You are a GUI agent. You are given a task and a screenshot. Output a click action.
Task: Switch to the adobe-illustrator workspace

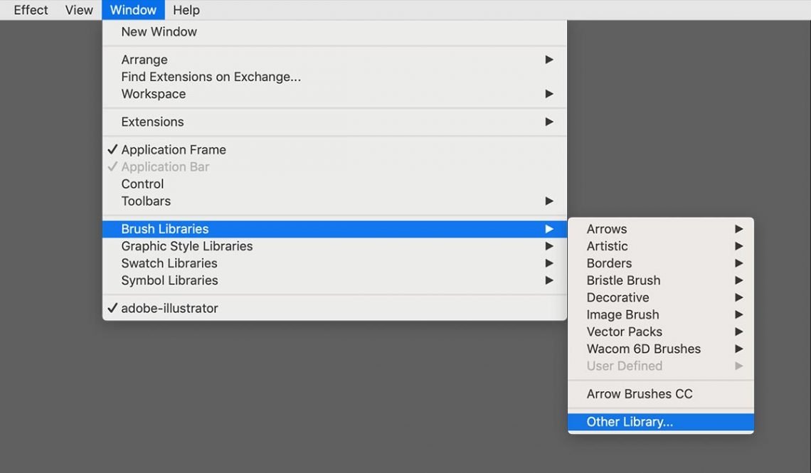[x=171, y=308]
